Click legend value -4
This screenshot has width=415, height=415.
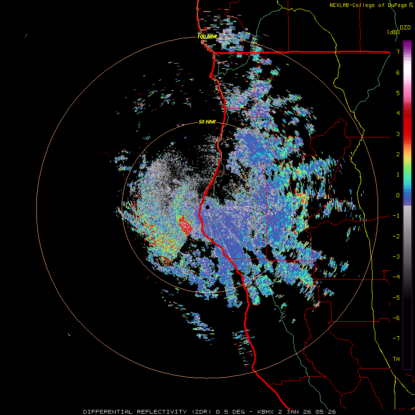click(x=396, y=277)
